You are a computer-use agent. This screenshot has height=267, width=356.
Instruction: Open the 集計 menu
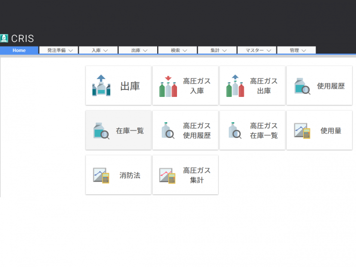(217, 50)
